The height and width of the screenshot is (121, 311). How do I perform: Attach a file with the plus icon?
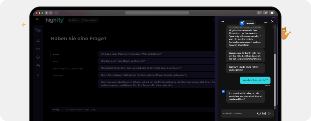[264, 113]
